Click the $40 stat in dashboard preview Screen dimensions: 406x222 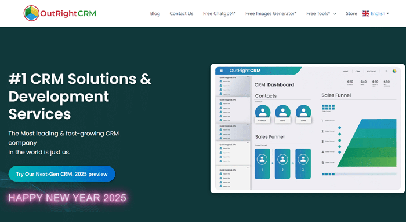[363, 83]
